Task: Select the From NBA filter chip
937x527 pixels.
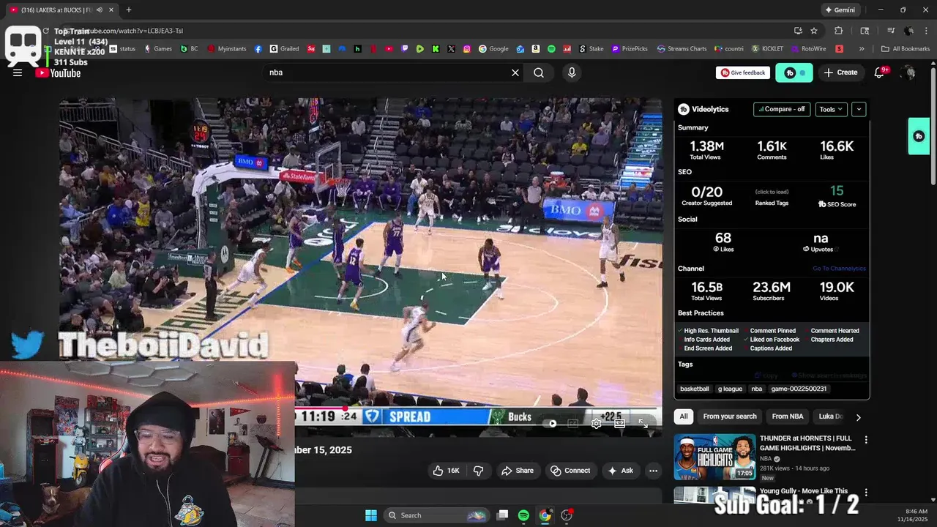Action: pos(788,416)
